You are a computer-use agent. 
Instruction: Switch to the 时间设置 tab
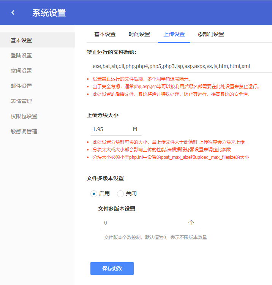139,34
